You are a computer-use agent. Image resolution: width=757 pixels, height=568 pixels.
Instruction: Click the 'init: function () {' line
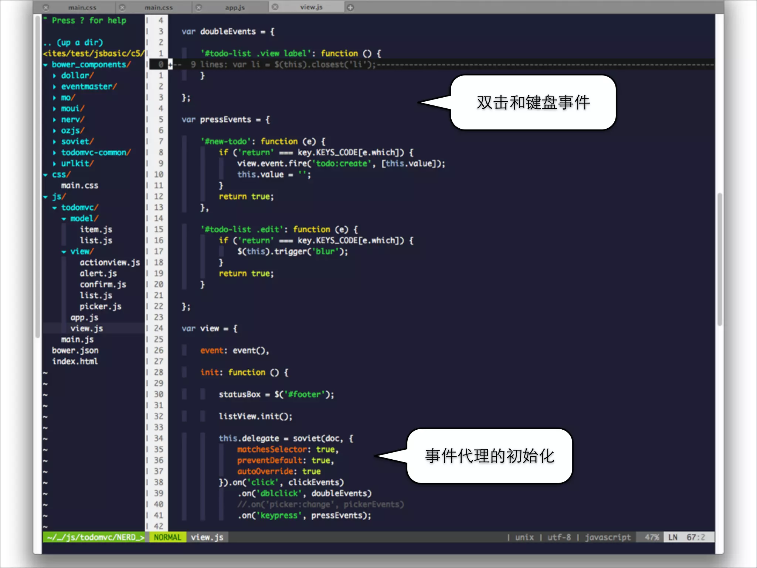click(244, 372)
